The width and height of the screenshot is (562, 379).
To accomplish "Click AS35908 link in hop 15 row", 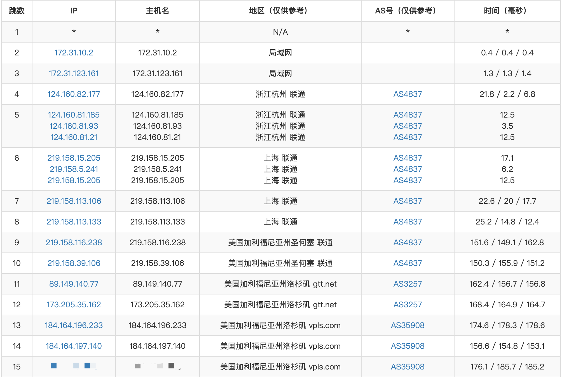I will (407, 367).
